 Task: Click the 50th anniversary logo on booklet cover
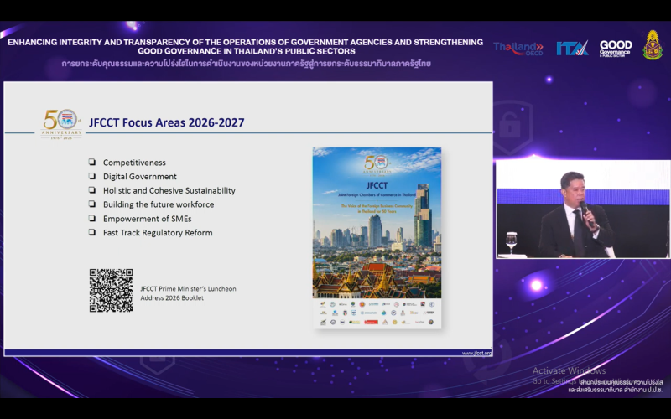[x=377, y=165]
